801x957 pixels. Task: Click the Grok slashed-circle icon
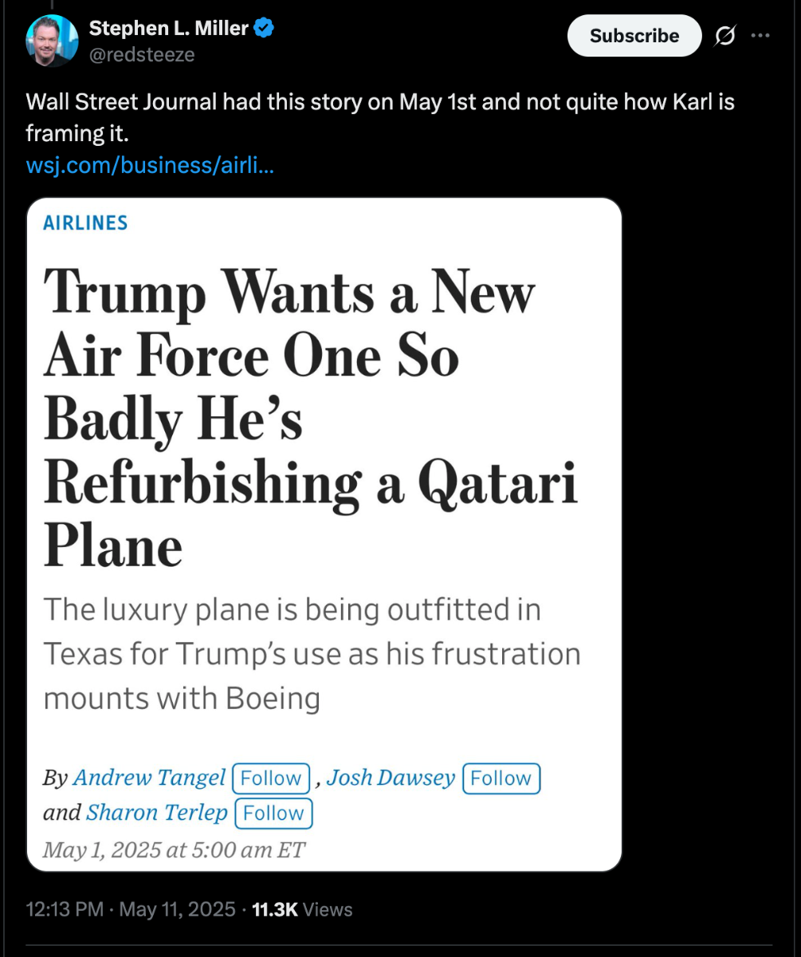pos(725,36)
